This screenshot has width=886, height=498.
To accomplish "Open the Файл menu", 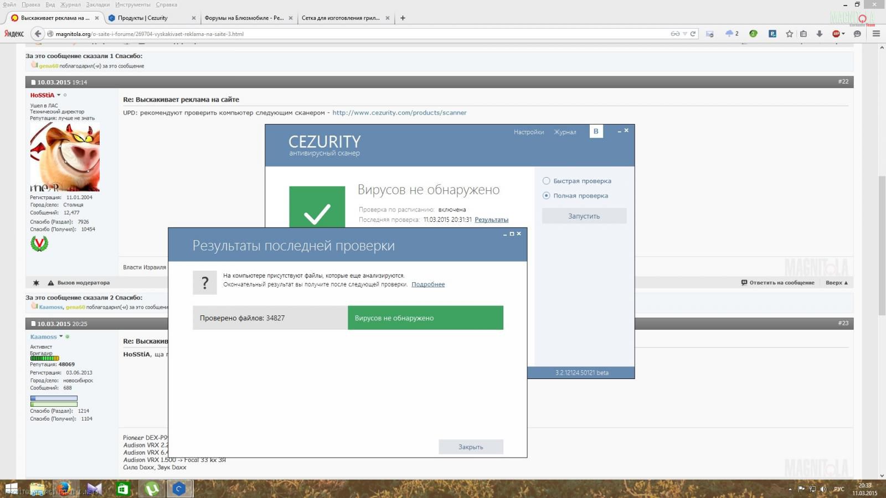I will (x=9, y=4).
